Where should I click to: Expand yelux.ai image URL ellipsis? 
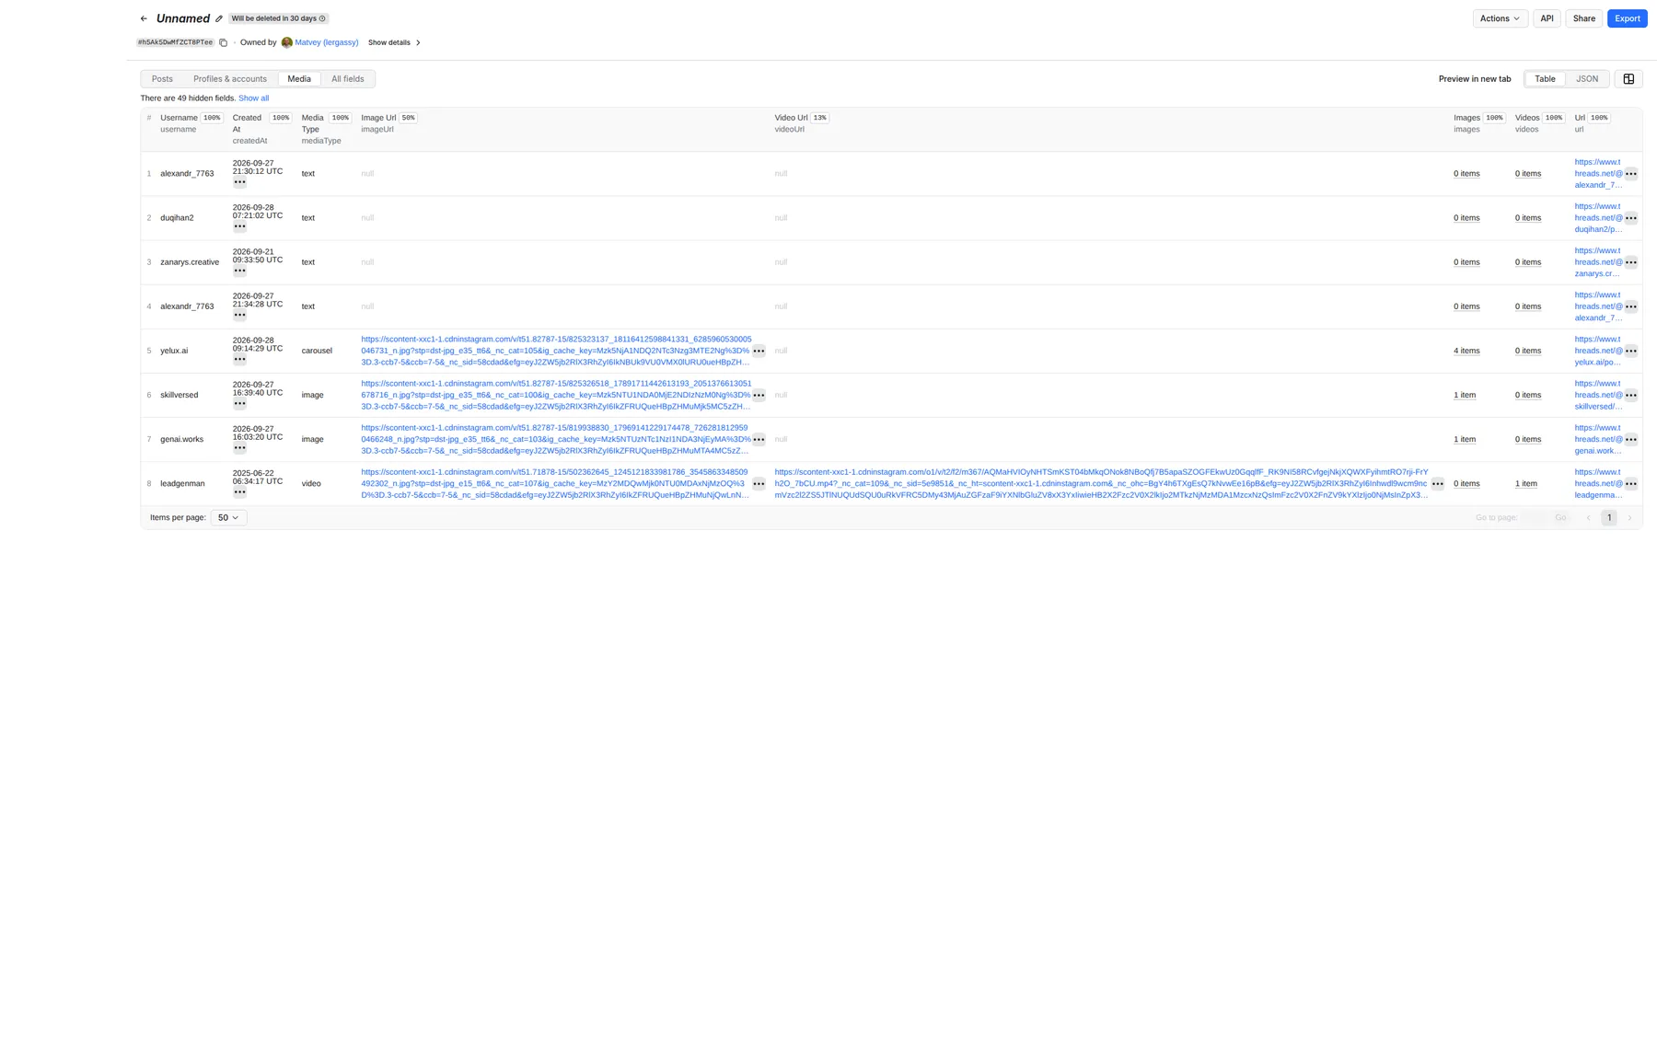tap(759, 351)
